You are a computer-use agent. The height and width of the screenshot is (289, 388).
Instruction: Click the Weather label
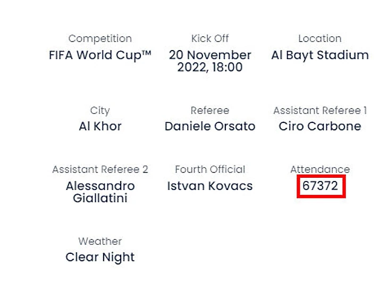click(x=100, y=241)
